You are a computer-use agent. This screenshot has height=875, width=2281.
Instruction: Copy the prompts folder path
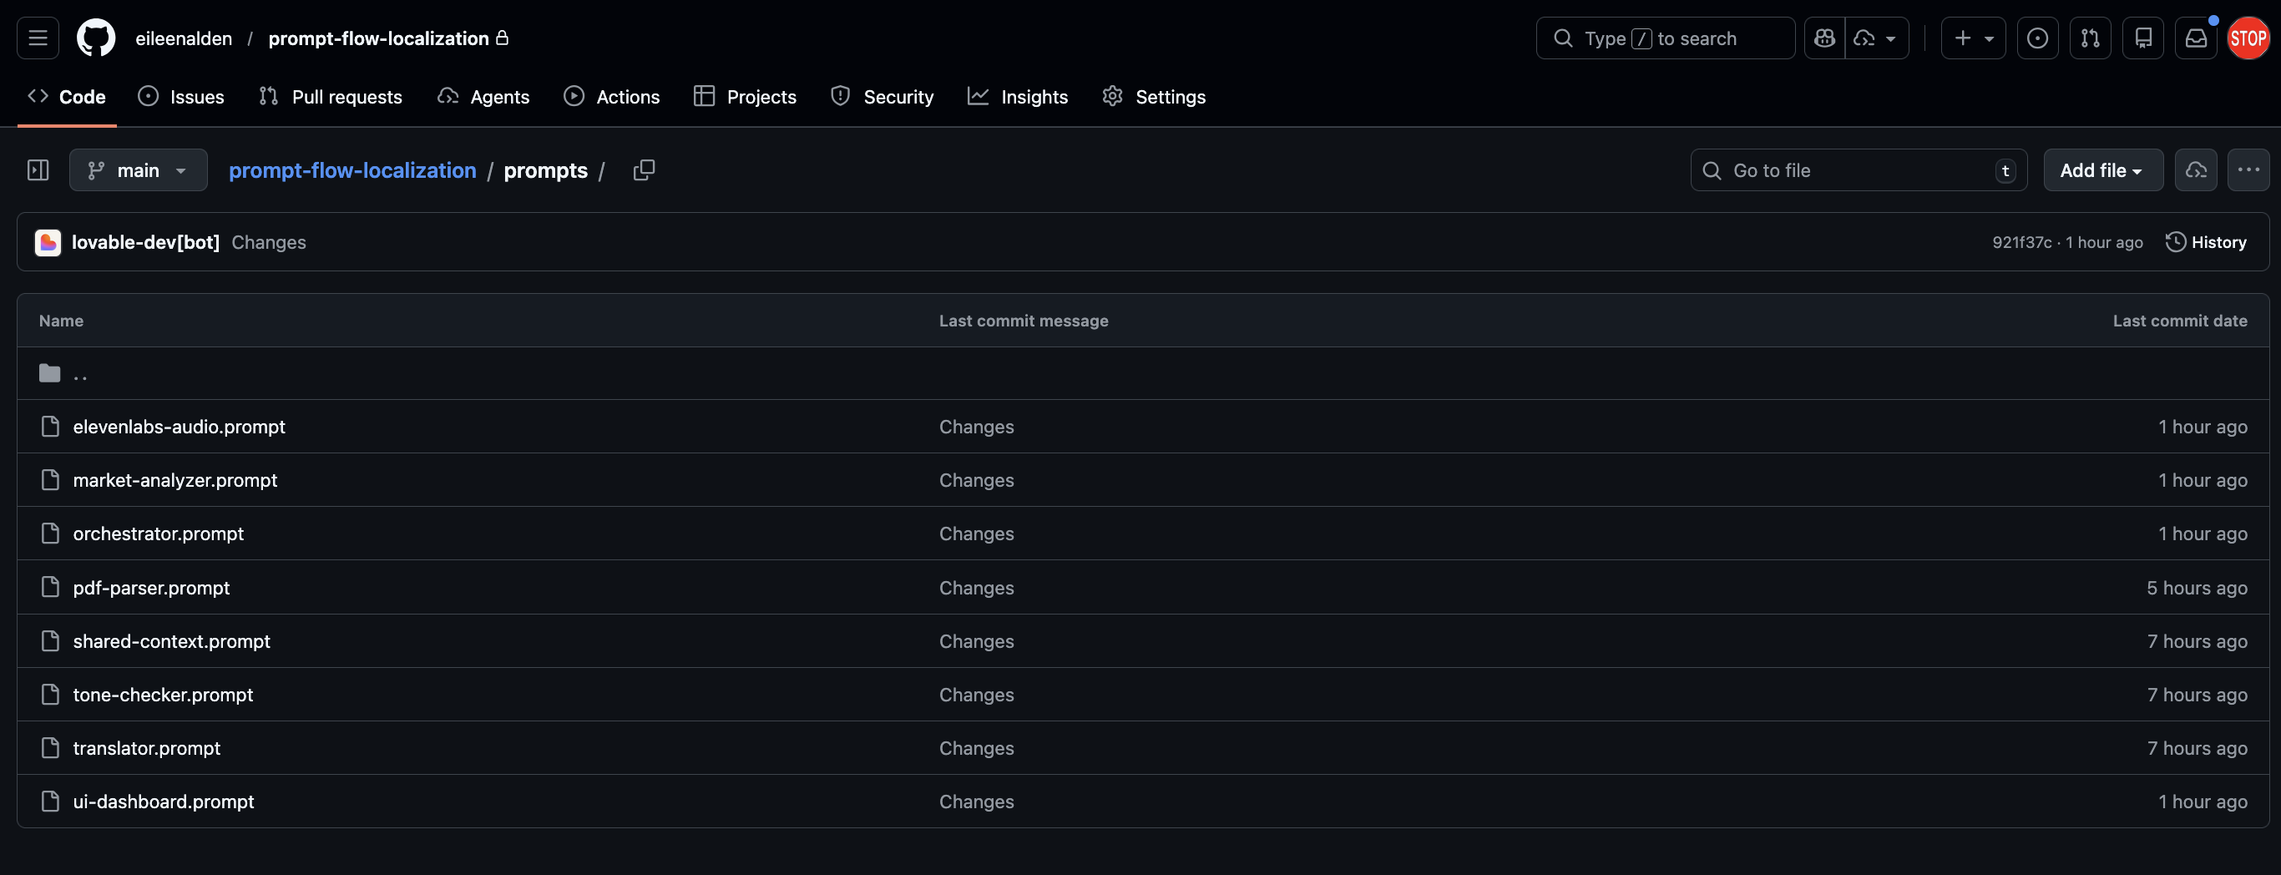[x=644, y=170]
